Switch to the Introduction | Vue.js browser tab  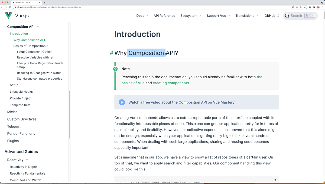pos(22,2)
